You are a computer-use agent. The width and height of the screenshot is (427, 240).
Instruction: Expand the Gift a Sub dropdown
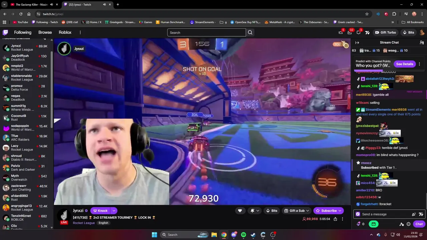click(308, 211)
